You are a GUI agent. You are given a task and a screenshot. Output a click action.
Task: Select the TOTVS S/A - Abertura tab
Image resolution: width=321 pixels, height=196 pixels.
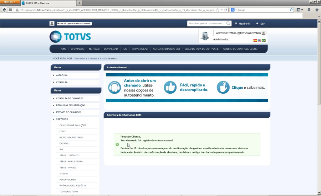[48, 3]
